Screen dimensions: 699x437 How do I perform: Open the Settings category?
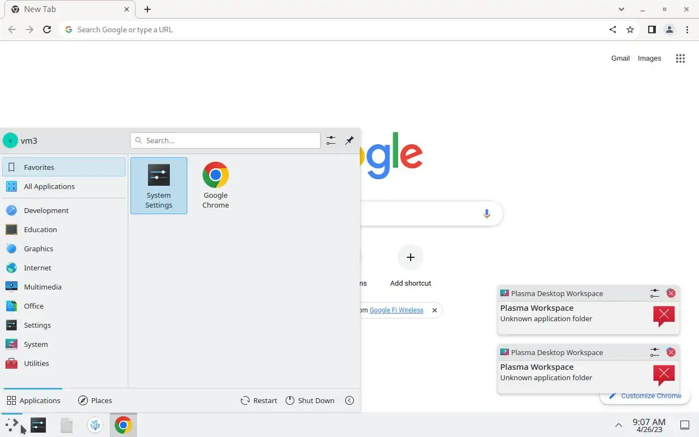pyautogui.click(x=64, y=325)
